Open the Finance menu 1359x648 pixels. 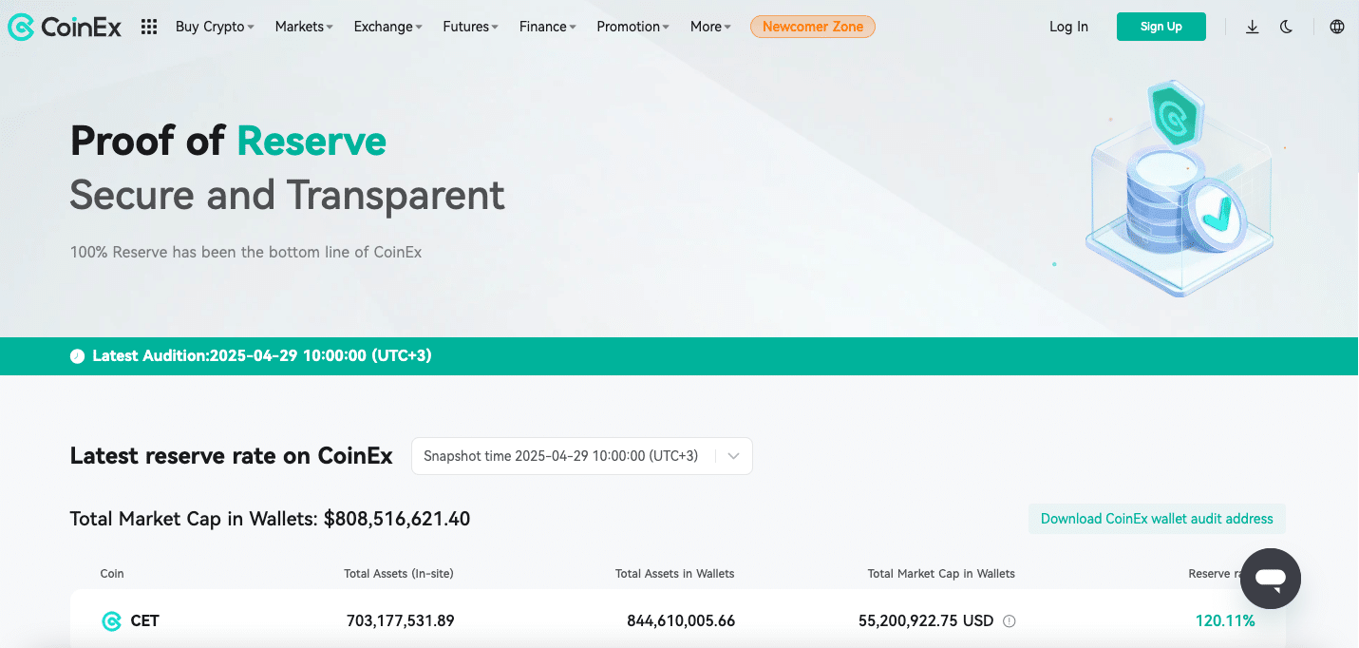[x=547, y=27]
